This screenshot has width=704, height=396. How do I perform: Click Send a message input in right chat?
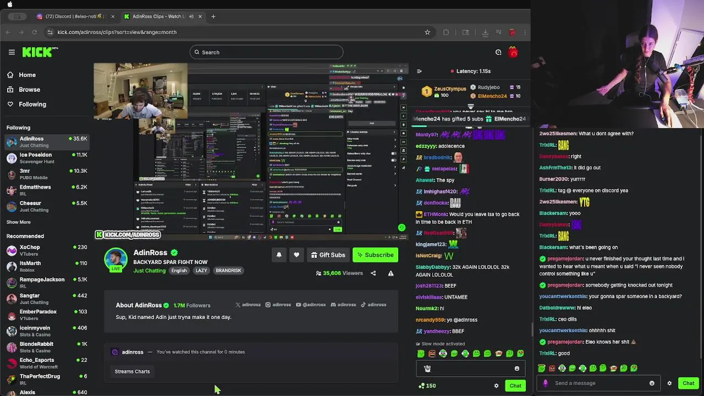pyautogui.click(x=599, y=383)
